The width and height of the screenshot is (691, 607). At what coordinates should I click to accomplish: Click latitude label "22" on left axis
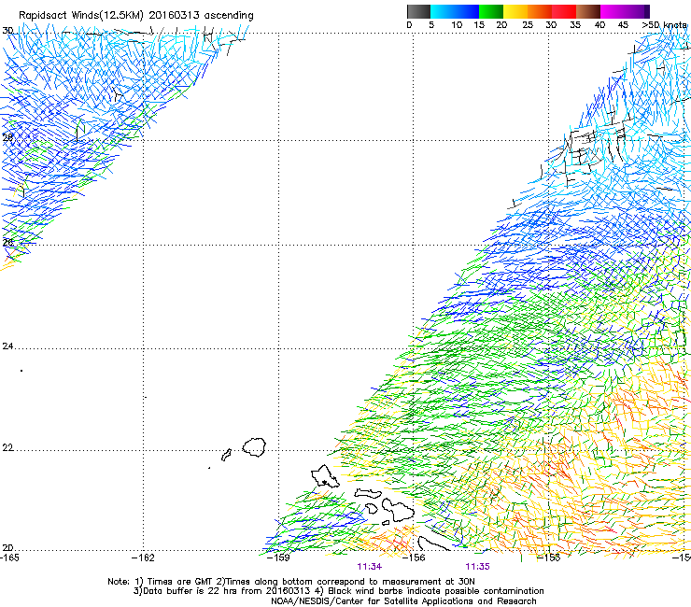7,448
